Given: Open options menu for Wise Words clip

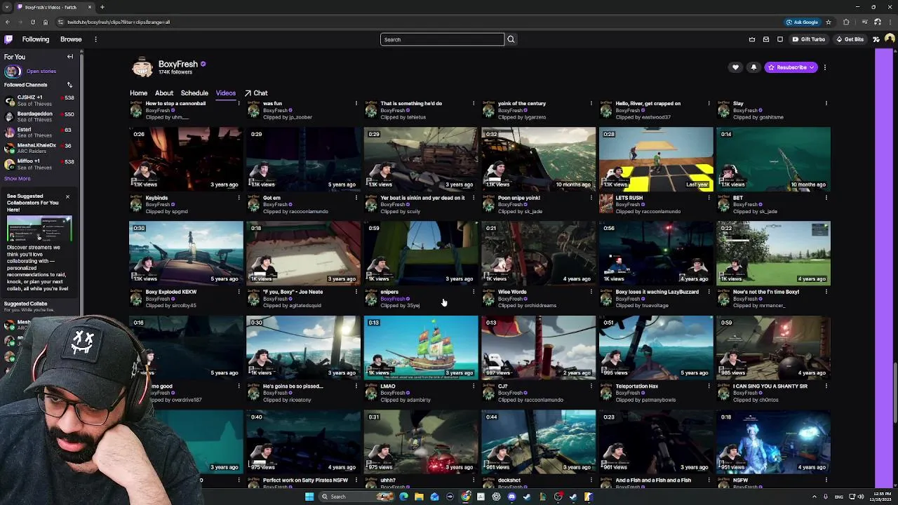Looking at the screenshot, I should [x=591, y=292].
